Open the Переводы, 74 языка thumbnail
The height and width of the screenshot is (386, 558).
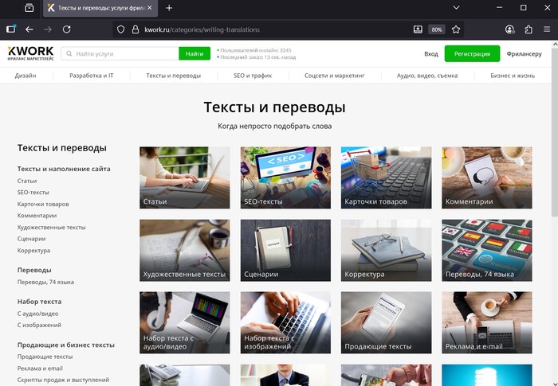487,250
